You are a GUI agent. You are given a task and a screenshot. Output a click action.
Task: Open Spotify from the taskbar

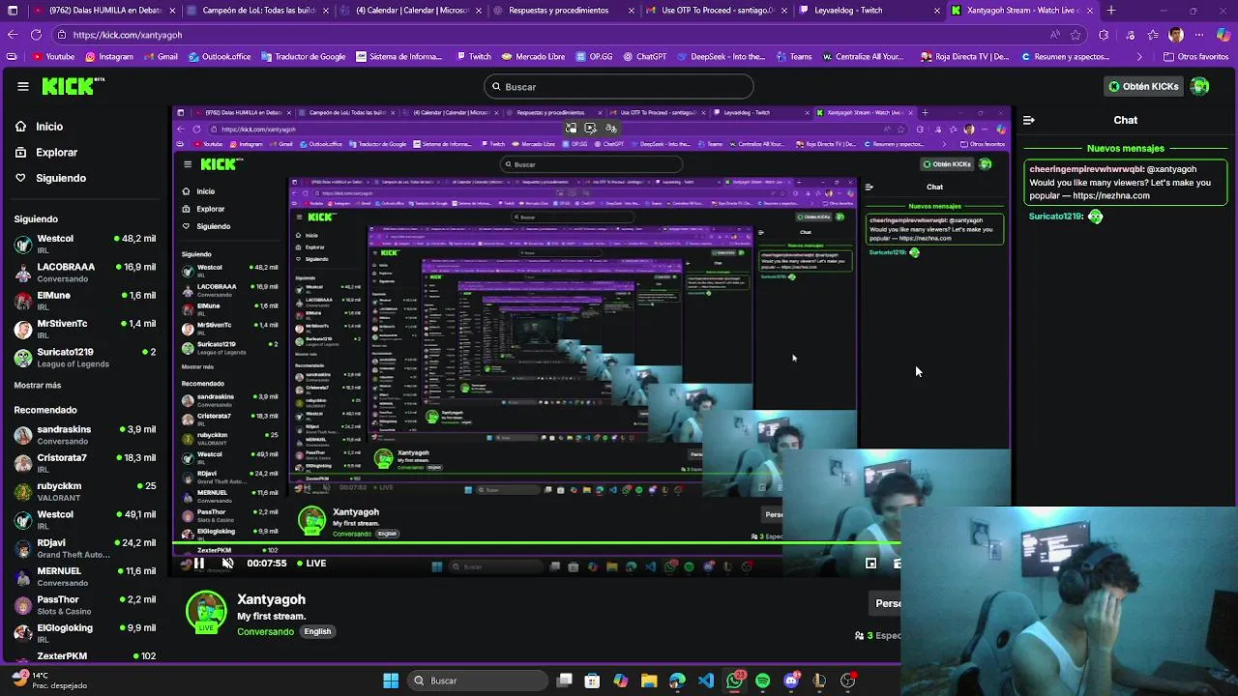[763, 681]
